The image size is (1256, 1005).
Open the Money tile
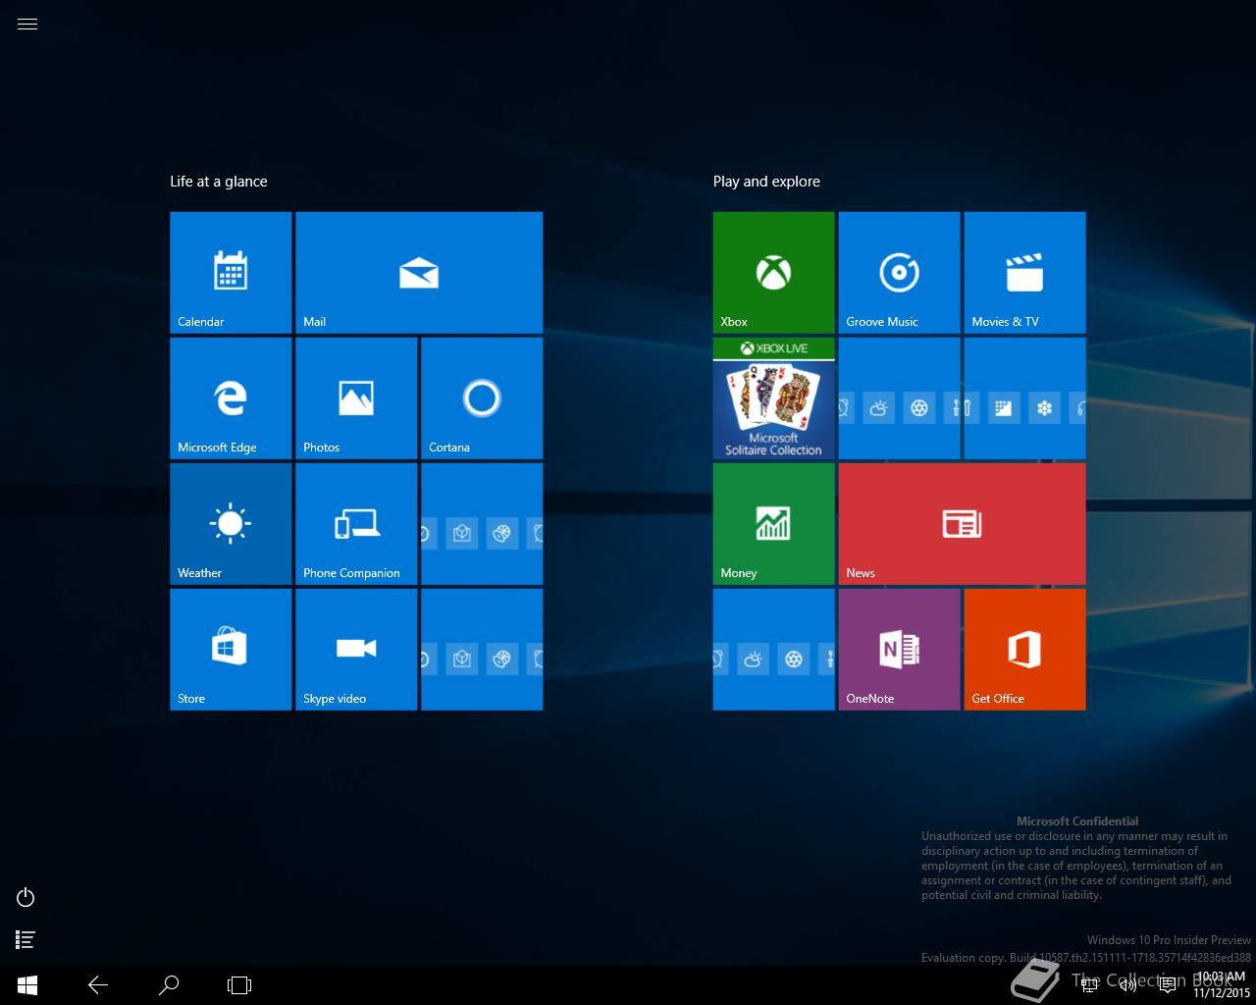click(774, 524)
